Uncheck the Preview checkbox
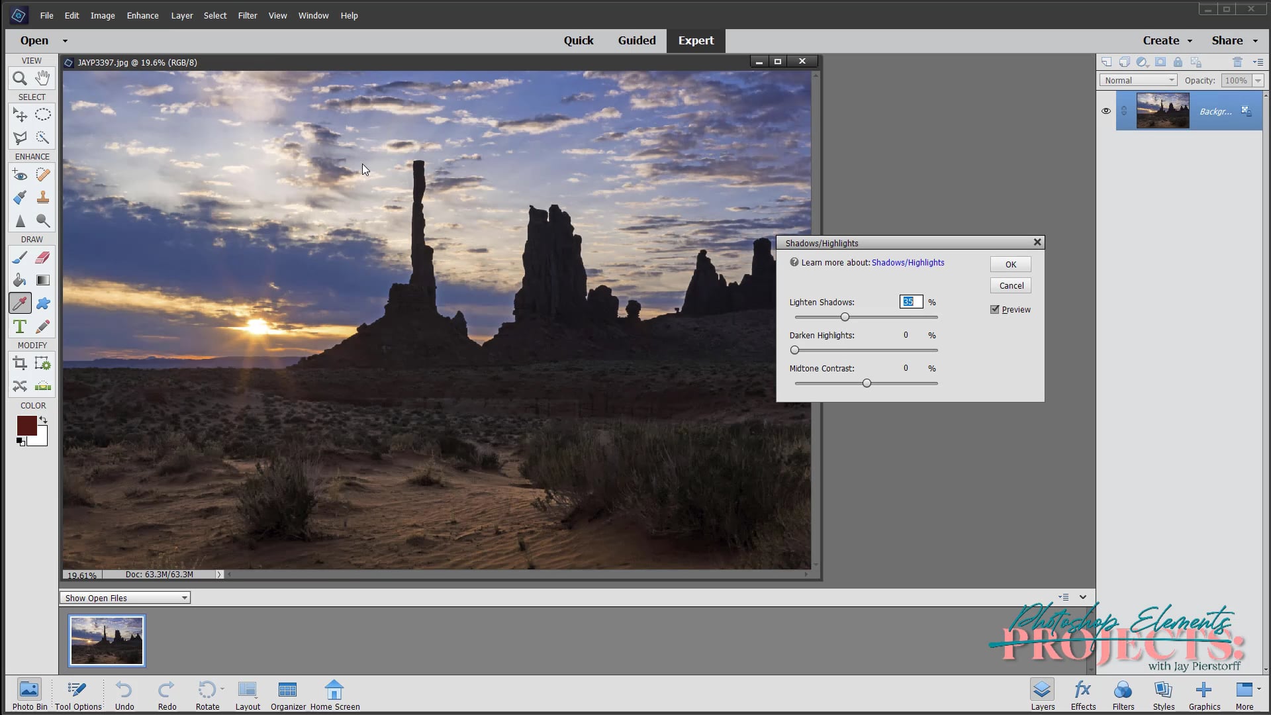The width and height of the screenshot is (1271, 715). (994, 309)
